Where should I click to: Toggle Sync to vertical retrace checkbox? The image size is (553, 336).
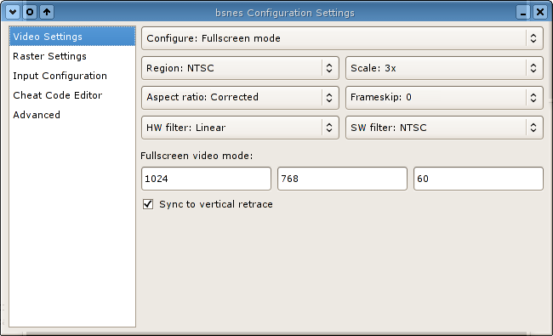point(148,204)
